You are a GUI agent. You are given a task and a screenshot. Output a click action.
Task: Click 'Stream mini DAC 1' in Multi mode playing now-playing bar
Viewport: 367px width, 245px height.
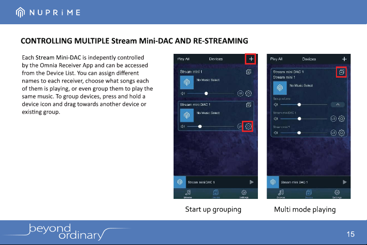(294, 182)
